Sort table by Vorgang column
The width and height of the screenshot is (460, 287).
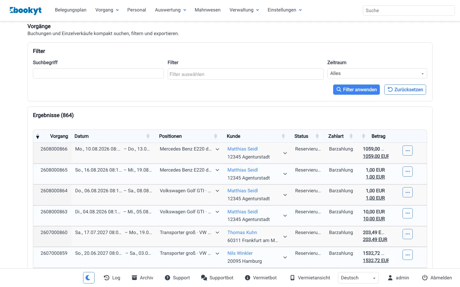52,136
